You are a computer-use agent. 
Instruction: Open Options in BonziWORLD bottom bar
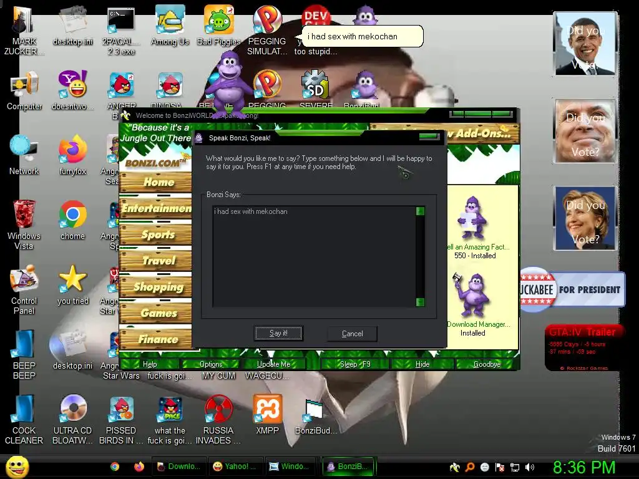point(211,364)
